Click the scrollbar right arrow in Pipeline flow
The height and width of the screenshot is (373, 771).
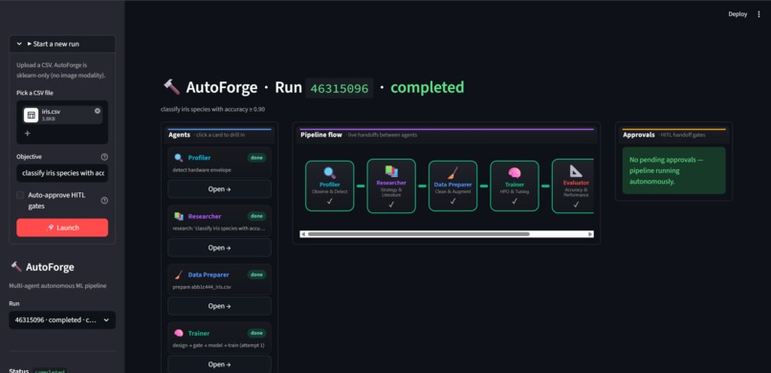[590, 234]
